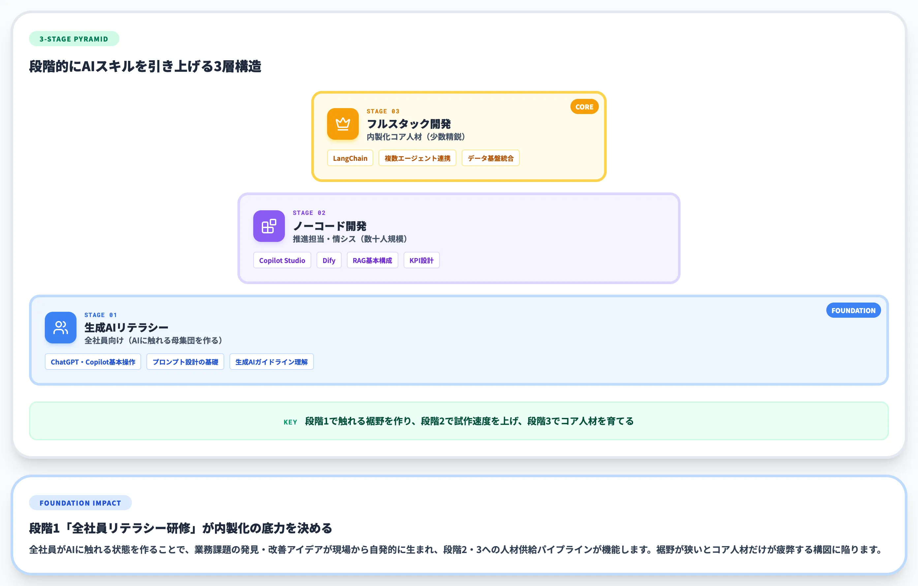Click the 内製化コア人材（少数精鋭） subtitle

pos(416,137)
